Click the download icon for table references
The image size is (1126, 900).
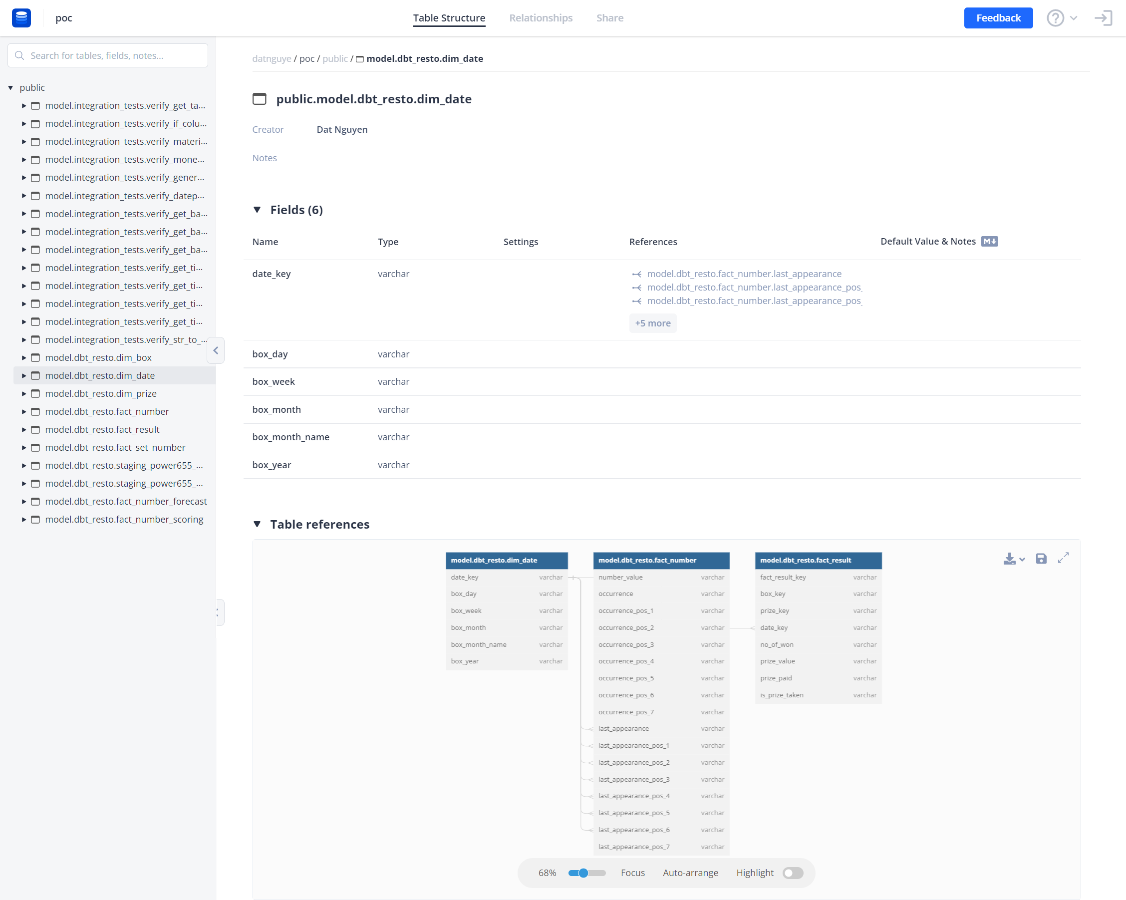1009,559
